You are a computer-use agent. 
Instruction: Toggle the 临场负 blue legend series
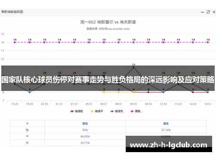(x=117, y=111)
